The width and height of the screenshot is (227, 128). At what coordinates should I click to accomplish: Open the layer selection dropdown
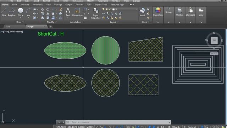[x=137, y=9]
